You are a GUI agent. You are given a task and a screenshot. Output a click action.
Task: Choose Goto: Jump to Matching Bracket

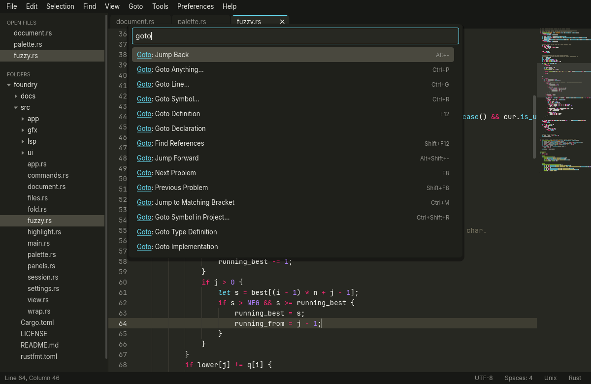[293, 202]
